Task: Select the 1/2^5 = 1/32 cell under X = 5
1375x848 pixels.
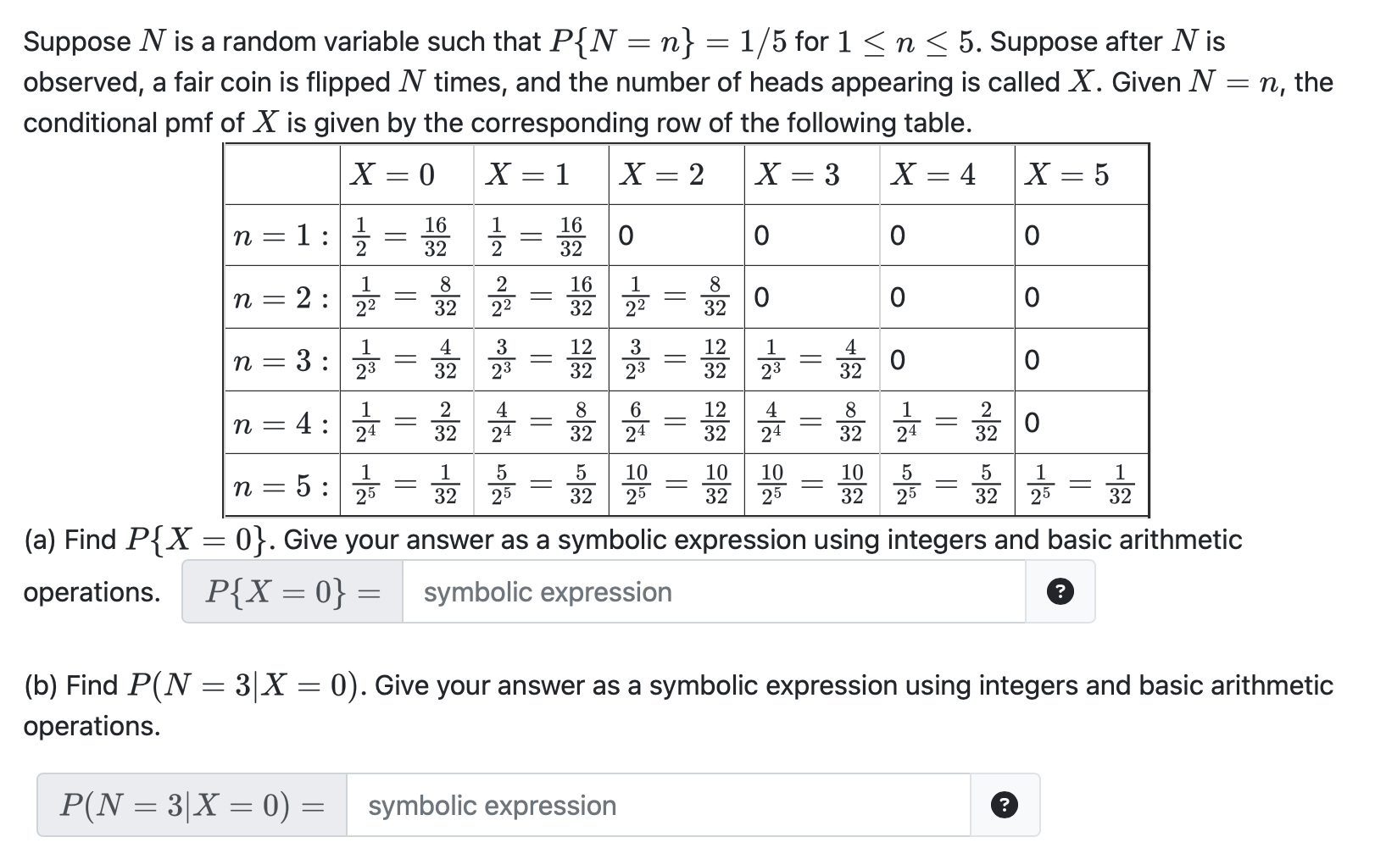Action: point(1081,485)
